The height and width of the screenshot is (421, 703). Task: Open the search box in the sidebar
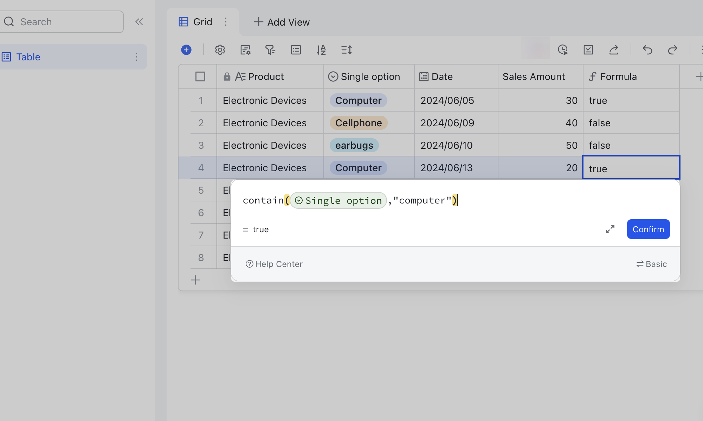[62, 21]
